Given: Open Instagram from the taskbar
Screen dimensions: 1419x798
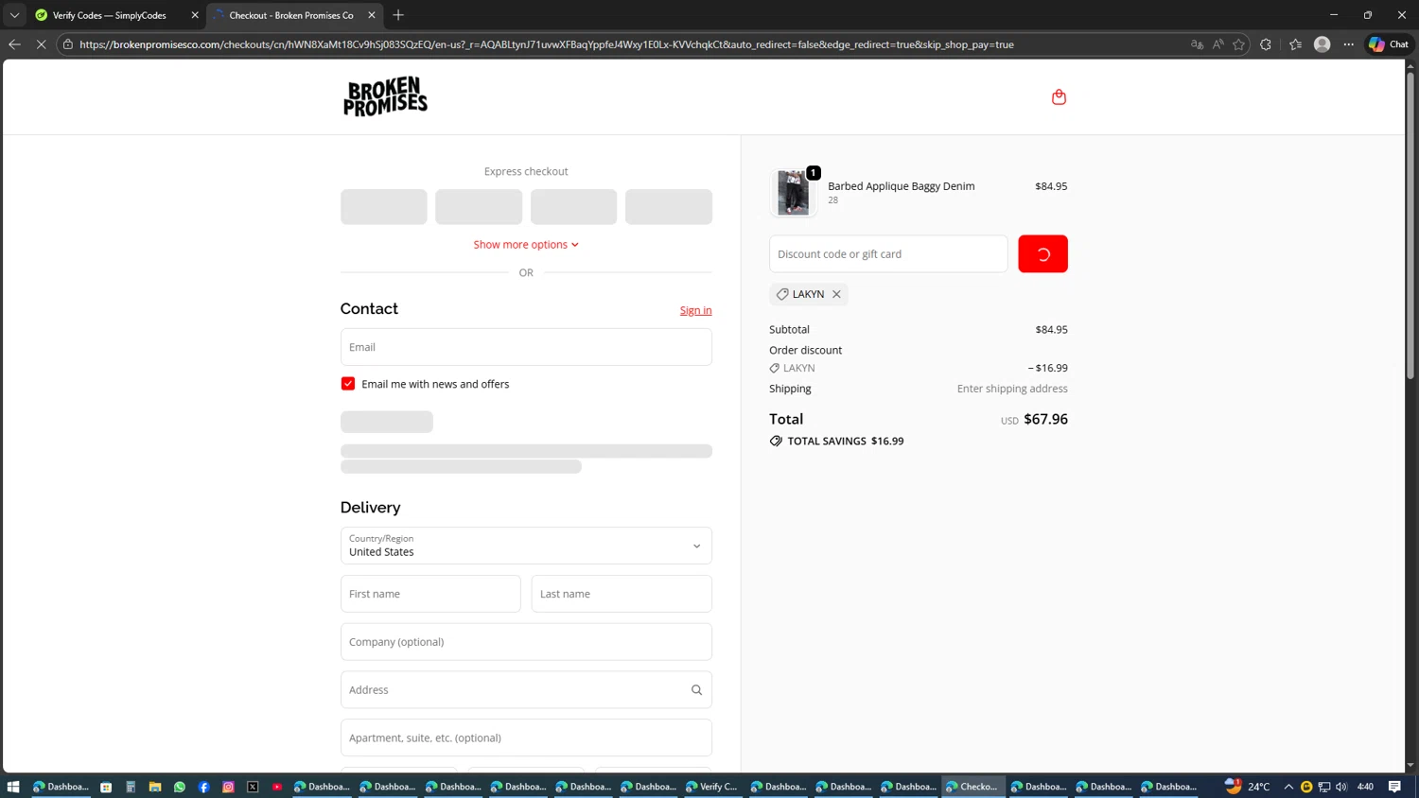Looking at the screenshot, I should click(228, 787).
